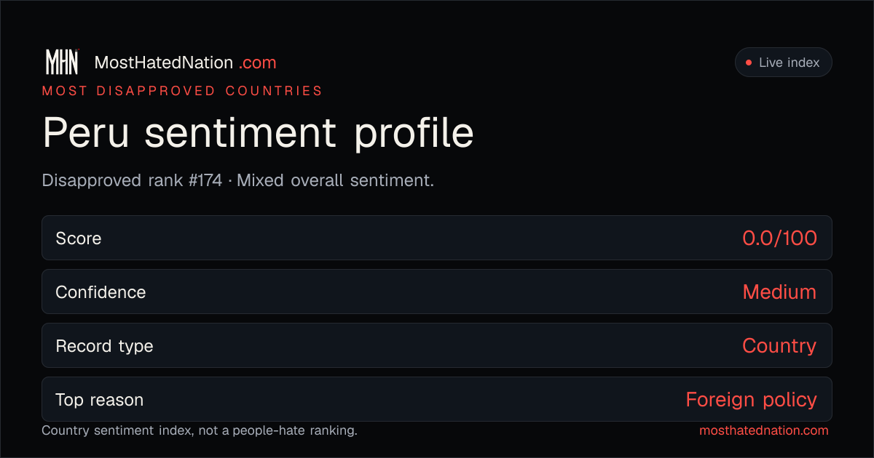This screenshot has width=874, height=458.
Task: Select Most Disapproved Countries heading
Action: pos(182,91)
